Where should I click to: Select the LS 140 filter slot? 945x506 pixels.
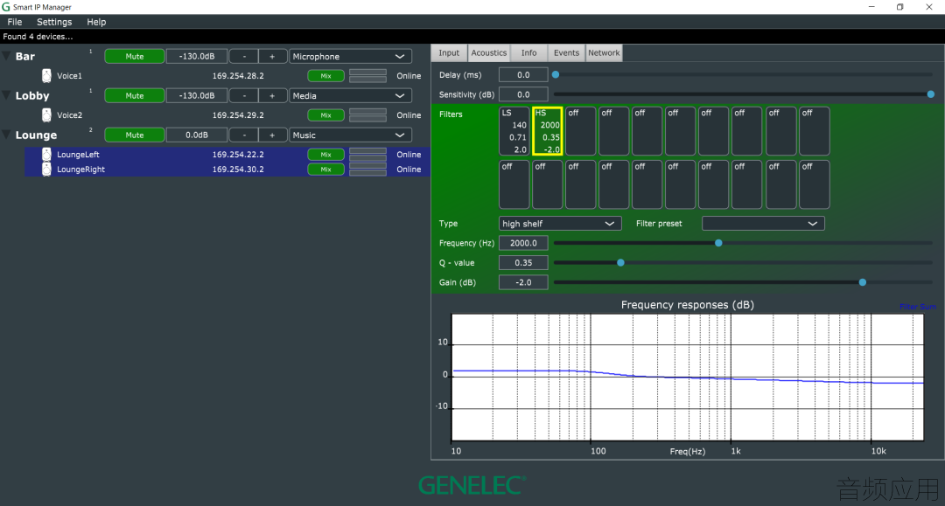pos(514,131)
